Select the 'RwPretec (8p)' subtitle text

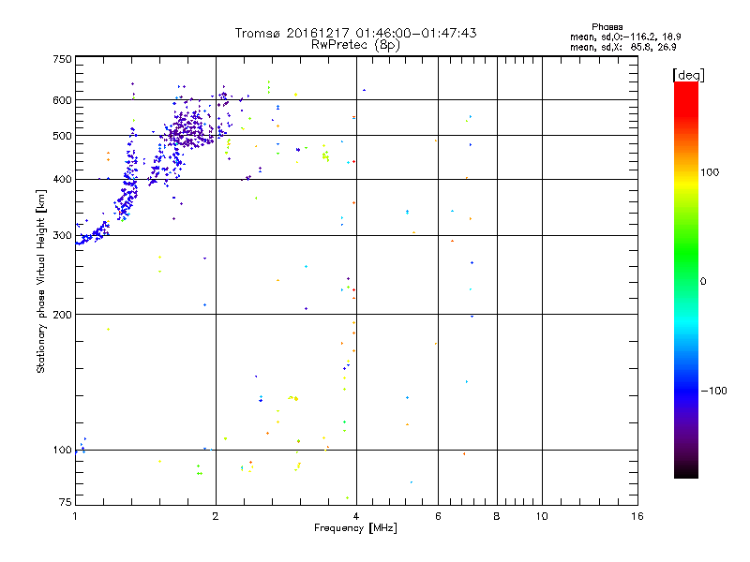355,45
